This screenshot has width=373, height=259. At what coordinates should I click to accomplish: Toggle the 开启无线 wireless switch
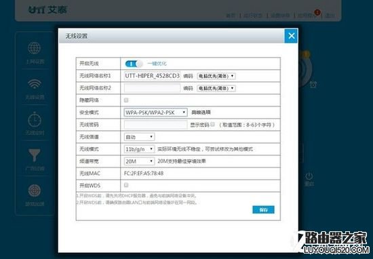click(134, 64)
